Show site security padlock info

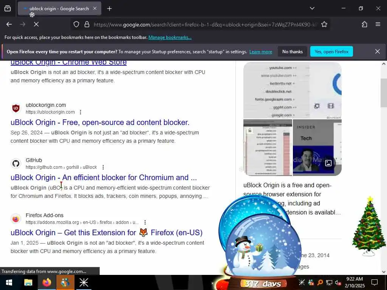pos(87,25)
